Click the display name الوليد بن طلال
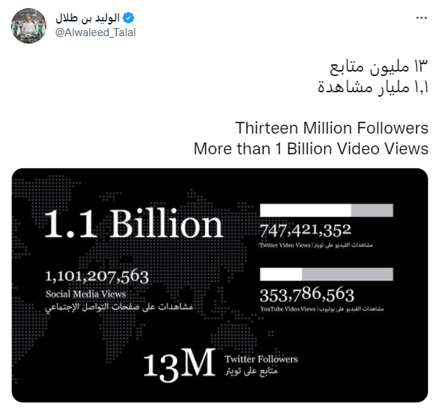 (88, 18)
